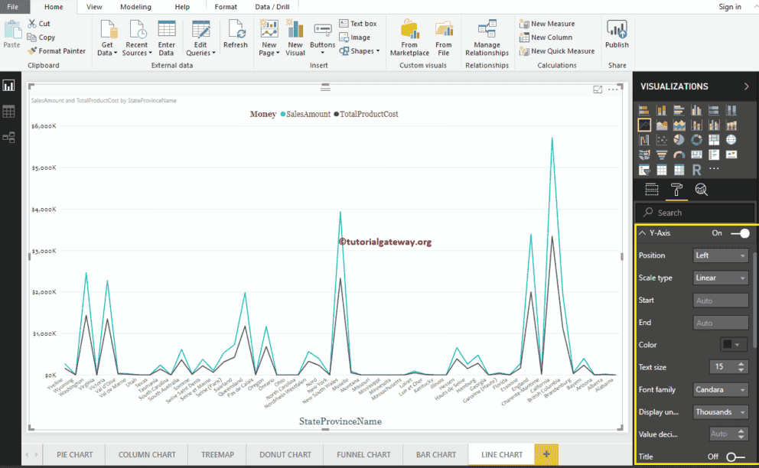Viewport: 759px width, 468px height.
Task: Switch to Data view in left sidebar
Action: tap(9, 112)
